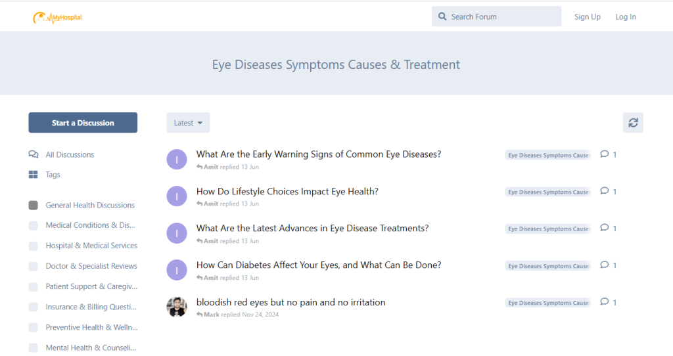
Task: Open Doctor & Specialist Reviews category
Action: [91, 266]
